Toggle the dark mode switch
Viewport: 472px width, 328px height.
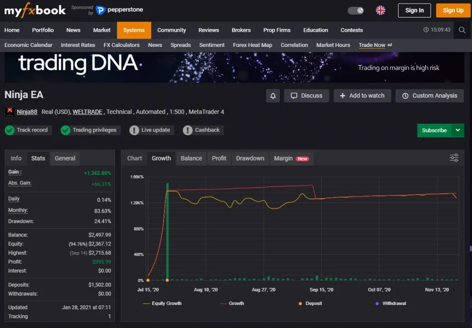[x=355, y=10]
